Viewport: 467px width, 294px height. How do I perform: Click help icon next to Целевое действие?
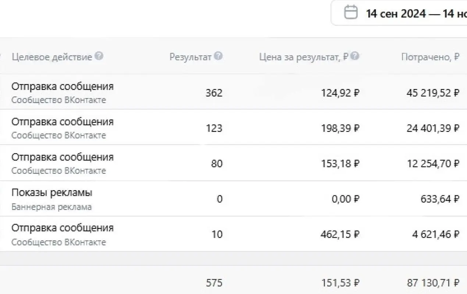tap(99, 56)
